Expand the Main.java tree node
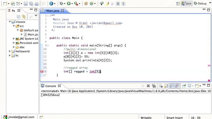Viewport: 212px width, 119px height. [x=22, y=34]
